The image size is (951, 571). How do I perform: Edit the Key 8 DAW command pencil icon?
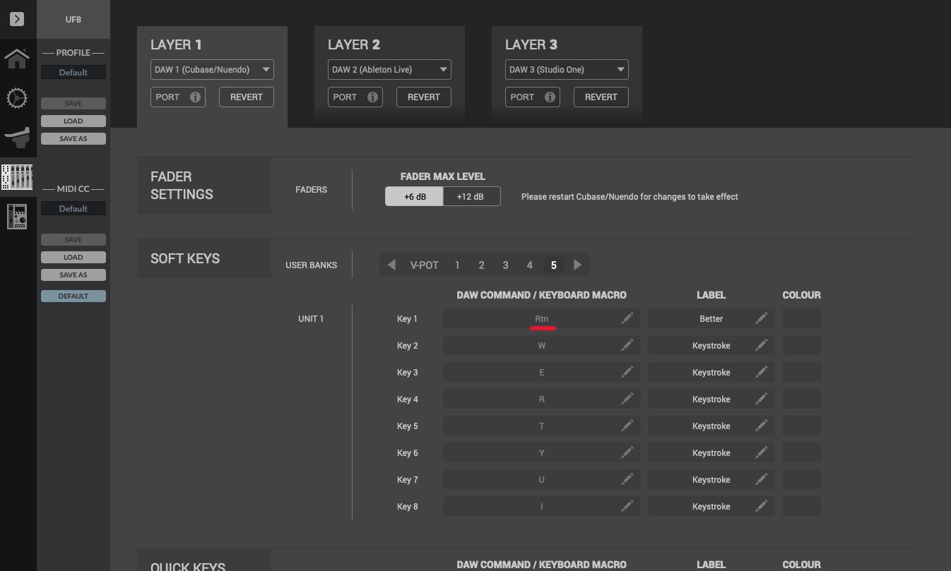click(627, 507)
